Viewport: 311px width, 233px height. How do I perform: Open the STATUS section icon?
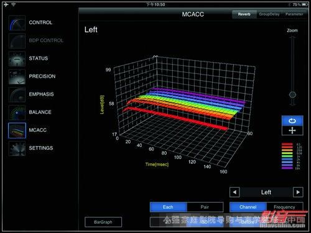click(x=17, y=58)
